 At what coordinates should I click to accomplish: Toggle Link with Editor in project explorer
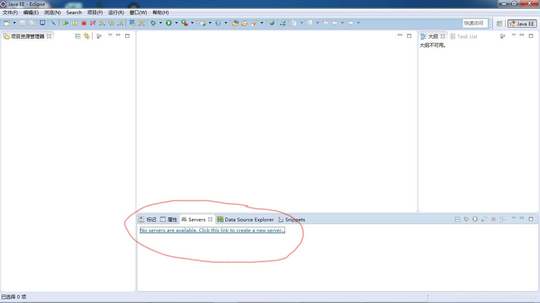pos(87,36)
